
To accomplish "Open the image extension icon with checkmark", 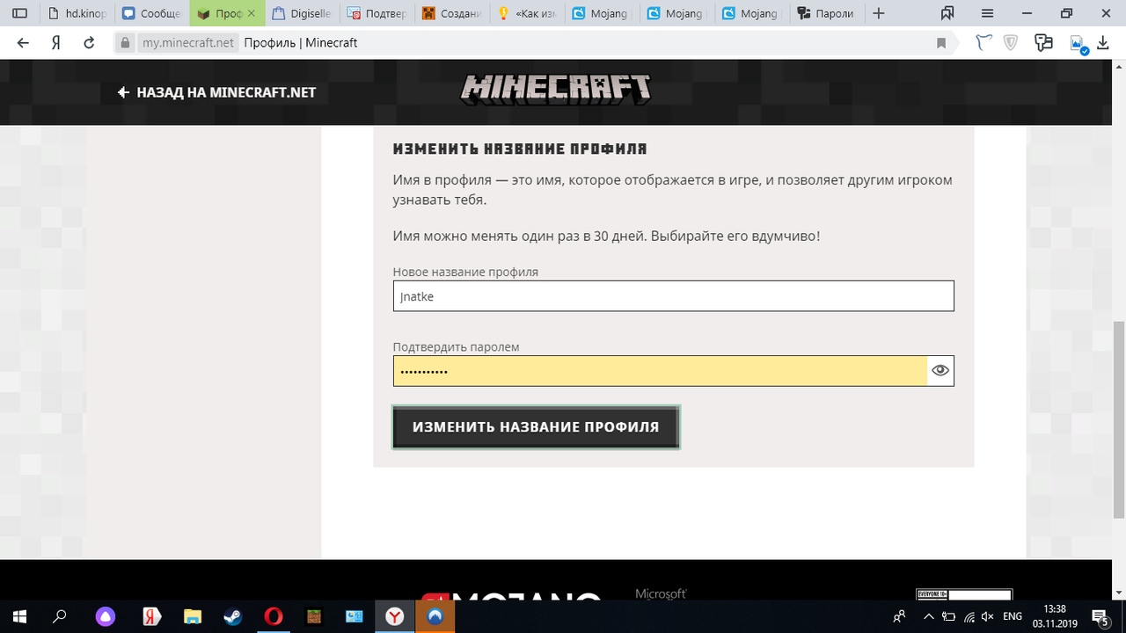I will tap(1078, 44).
